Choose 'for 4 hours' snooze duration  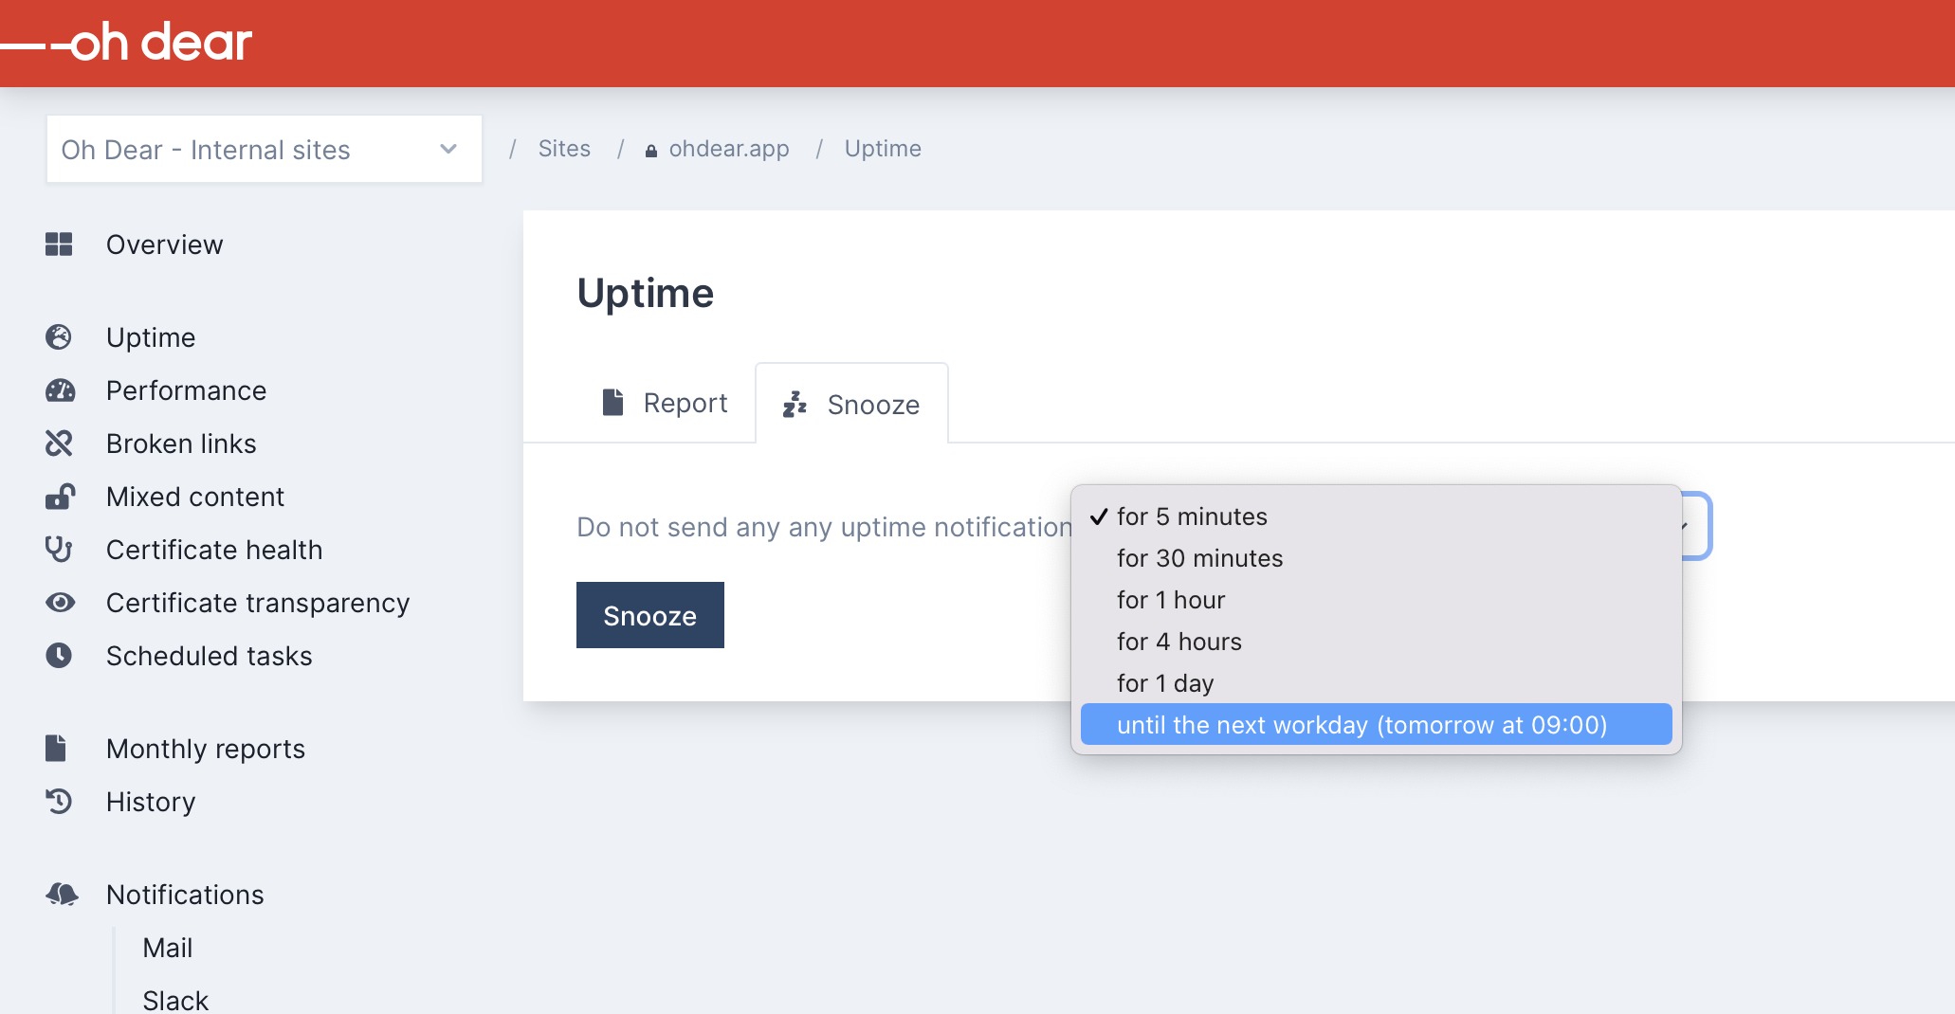coord(1376,642)
